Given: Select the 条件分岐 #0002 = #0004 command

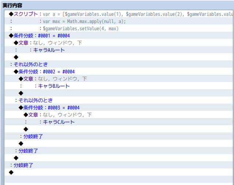Looking at the screenshot, I should (118, 71).
